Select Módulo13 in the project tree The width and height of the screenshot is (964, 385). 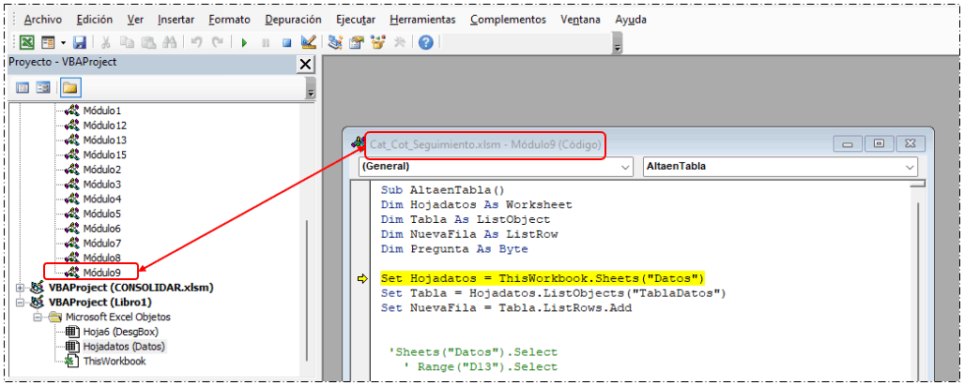(x=104, y=140)
